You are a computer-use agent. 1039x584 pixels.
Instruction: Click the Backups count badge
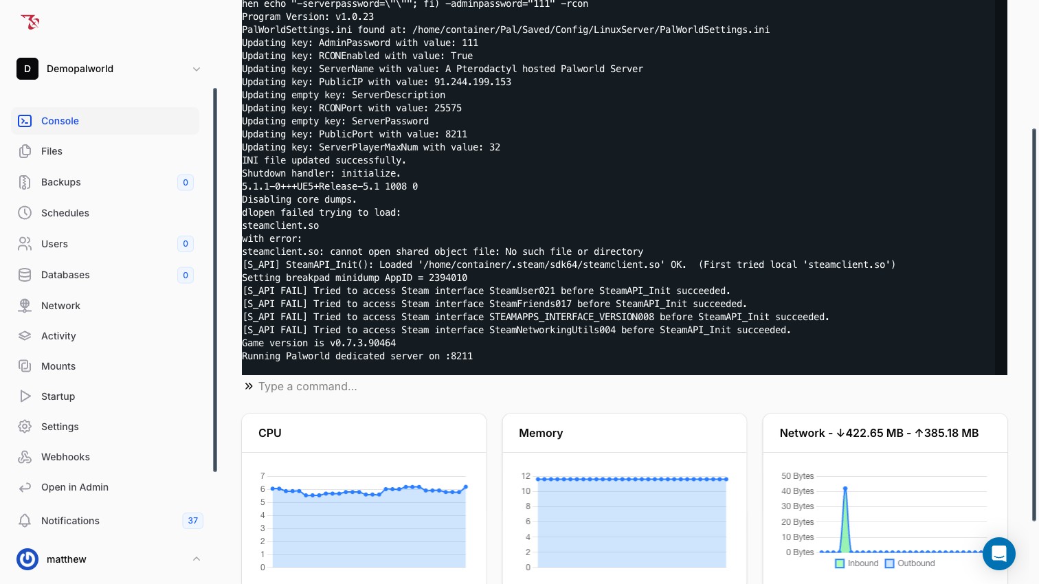(186, 182)
